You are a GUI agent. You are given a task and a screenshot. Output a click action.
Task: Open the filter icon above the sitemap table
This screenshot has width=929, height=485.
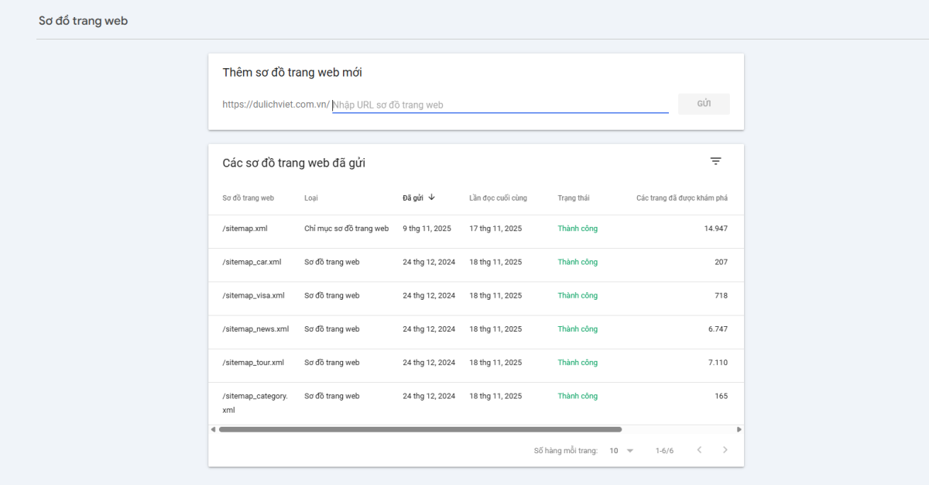coord(715,161)
